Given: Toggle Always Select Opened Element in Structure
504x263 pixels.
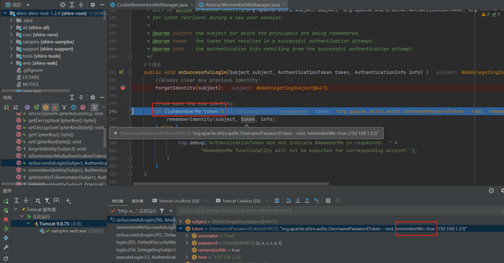Looking at the screenshot, I should 94,107.
